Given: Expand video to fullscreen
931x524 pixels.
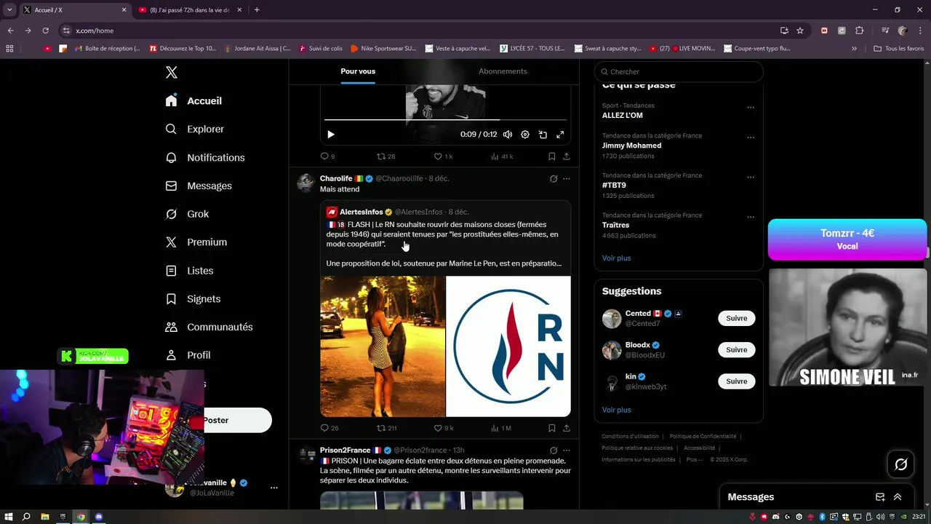Looking at the screenshot, I should click(560, 135).
